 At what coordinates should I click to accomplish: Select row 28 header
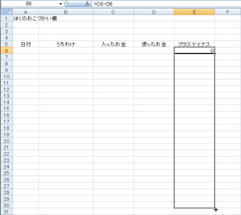[x=7, y=192]
